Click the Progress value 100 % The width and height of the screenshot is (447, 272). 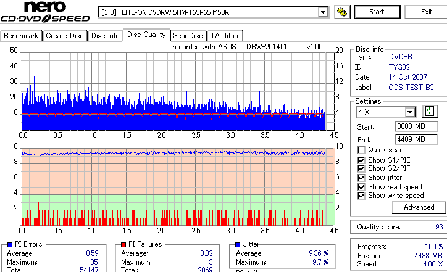(x=434, y=247)
